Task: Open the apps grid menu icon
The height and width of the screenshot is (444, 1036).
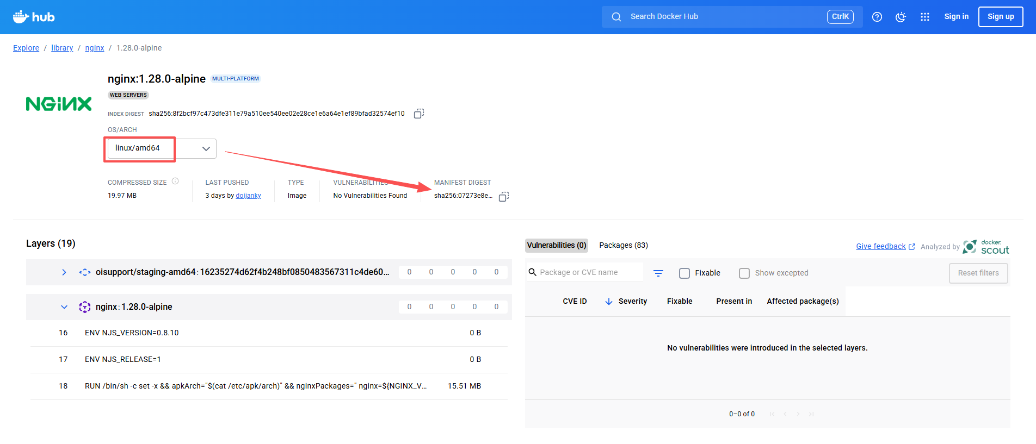Action: pos(925,17)
